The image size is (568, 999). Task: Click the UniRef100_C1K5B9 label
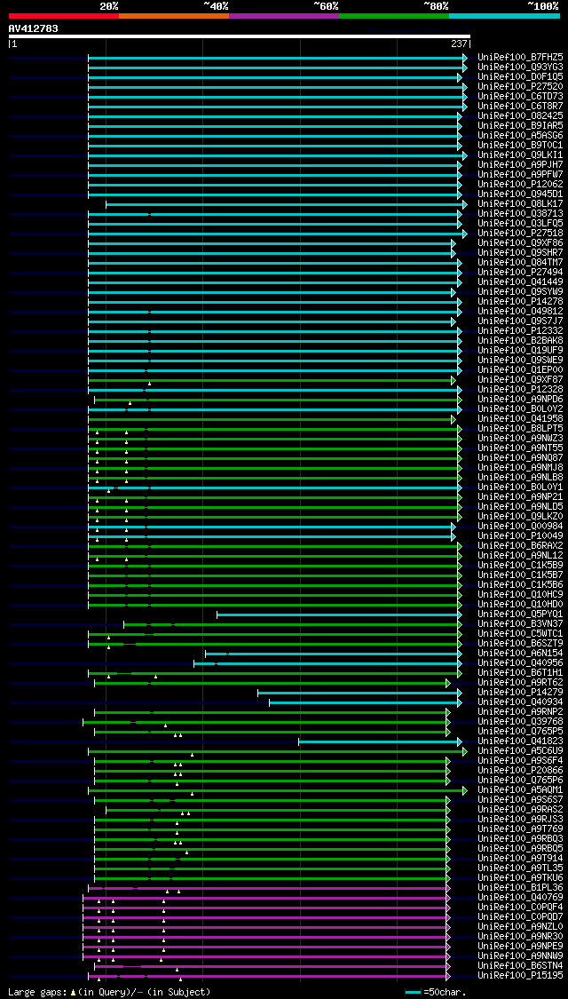pyautogui.click(x=520, y=566)
